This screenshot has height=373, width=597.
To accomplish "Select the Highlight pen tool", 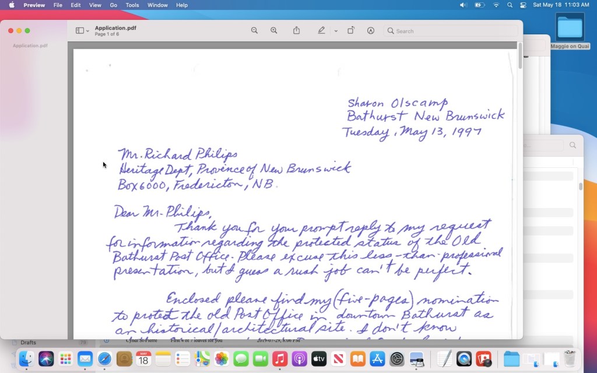I will click(x=321, y=30).
